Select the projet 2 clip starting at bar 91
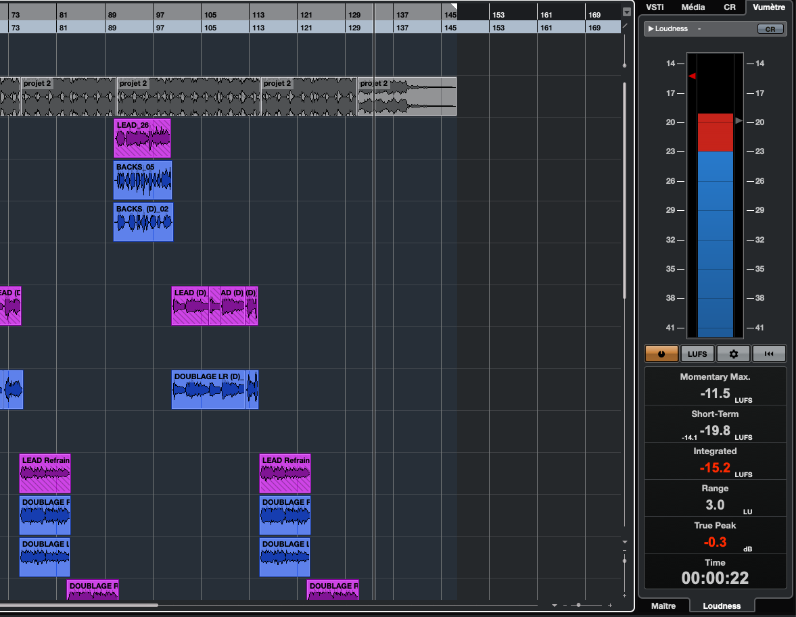796x617 pixels. [189, 97]
